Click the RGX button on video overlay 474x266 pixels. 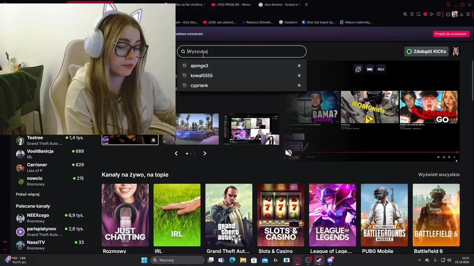(x=381, y=69)
